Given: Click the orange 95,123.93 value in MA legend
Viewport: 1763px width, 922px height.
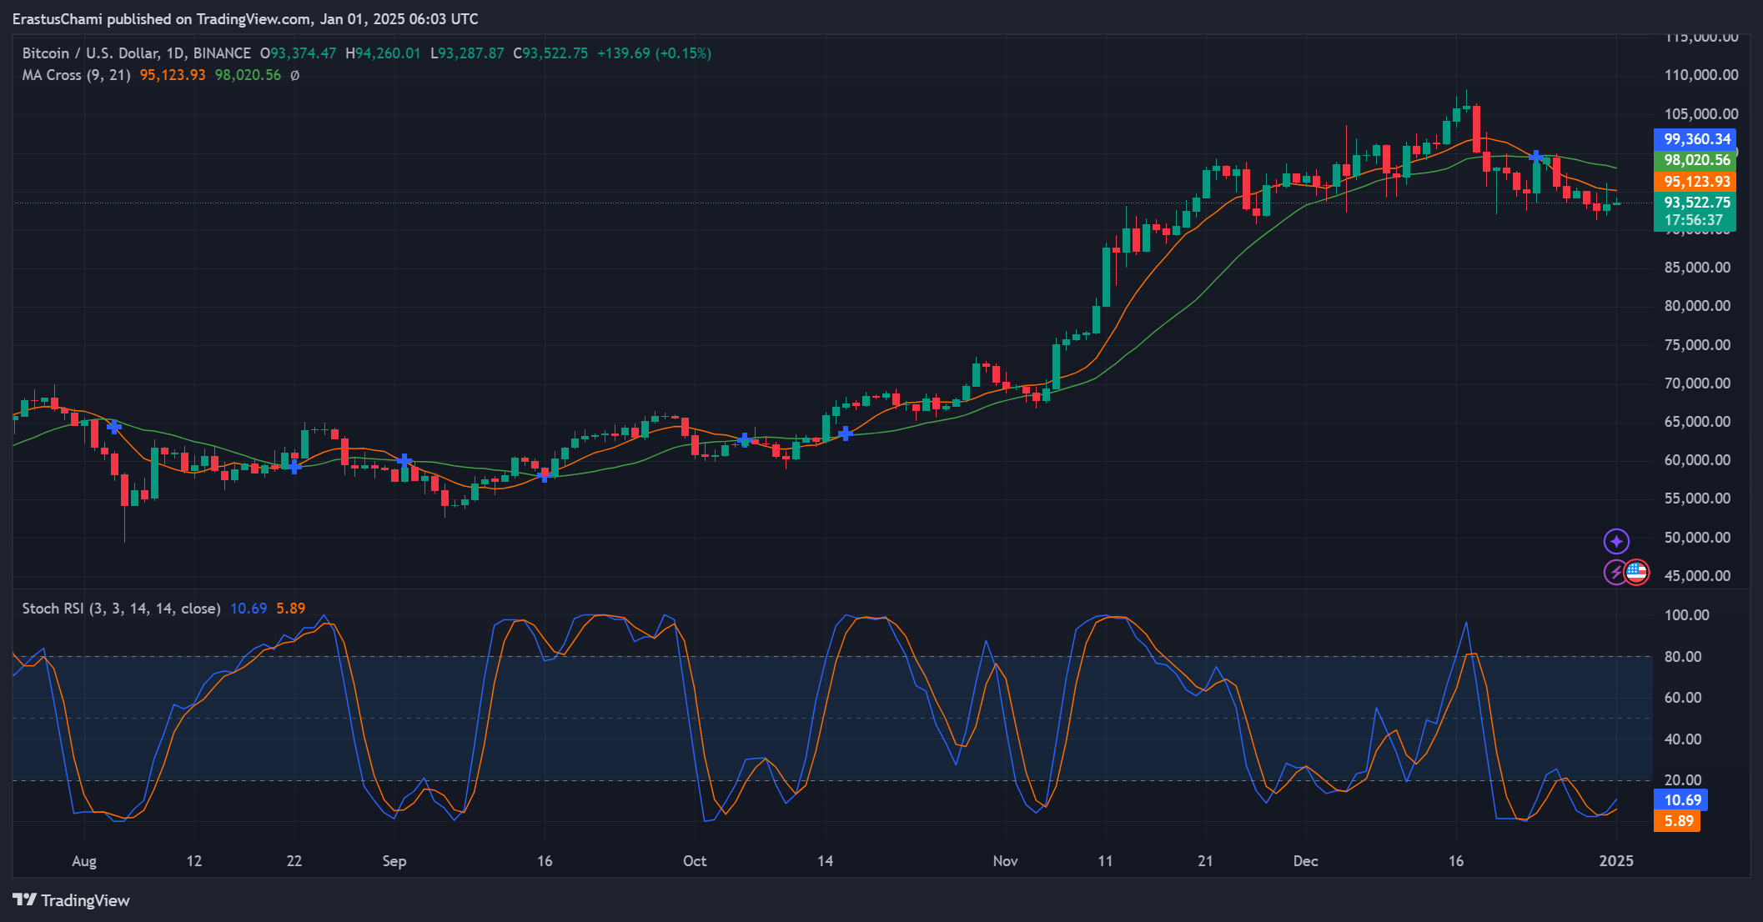Looking at the screenshot, I should click(x=173, y=75).
